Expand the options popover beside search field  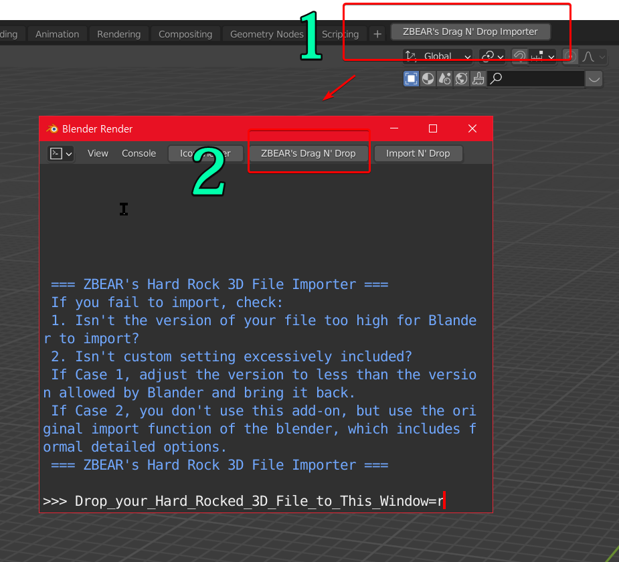[594, 79]
